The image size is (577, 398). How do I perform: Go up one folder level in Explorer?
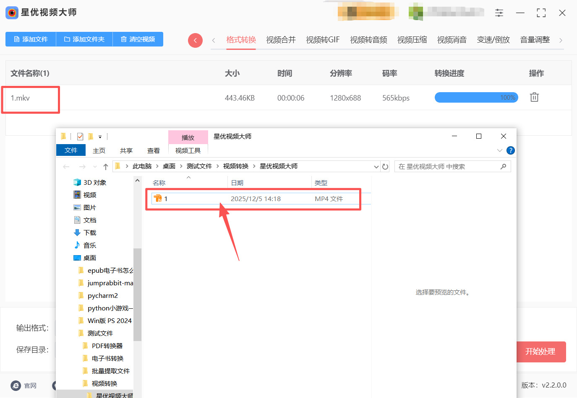click(105, 166)
